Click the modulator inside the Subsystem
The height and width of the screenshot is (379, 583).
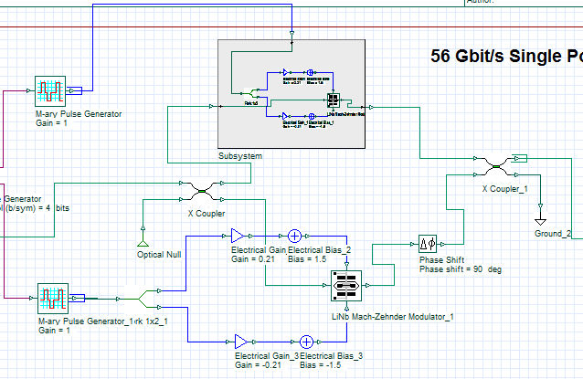[x=334, y=100]
